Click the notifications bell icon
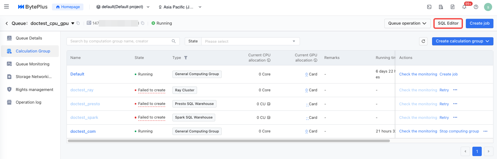497x159 pixels. 464,7
